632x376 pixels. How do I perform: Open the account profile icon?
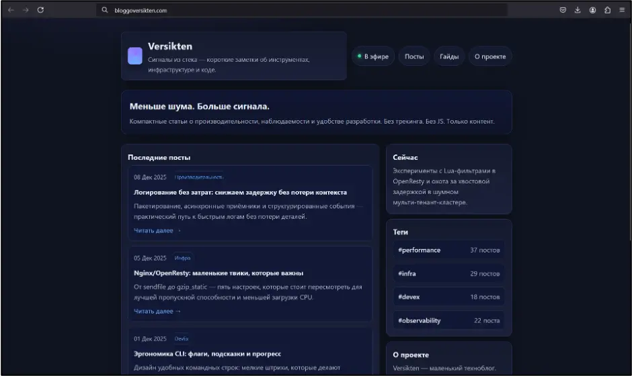(592, 10)
